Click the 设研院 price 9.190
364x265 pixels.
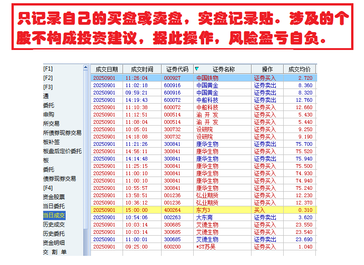click(305, 137)
